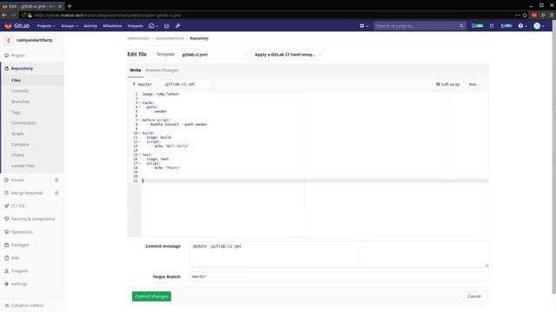Open the Admin Area wrench icon
The height and width of the screenshot is (312, 556).
pos(178,26)
